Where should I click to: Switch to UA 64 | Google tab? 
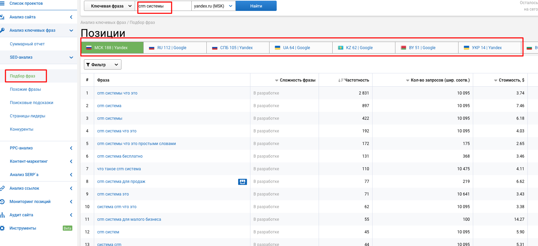tap(301, 48)
